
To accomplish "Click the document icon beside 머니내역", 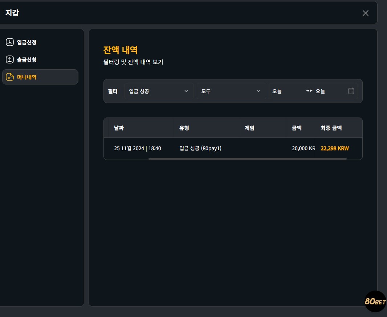I will [10, 77].
